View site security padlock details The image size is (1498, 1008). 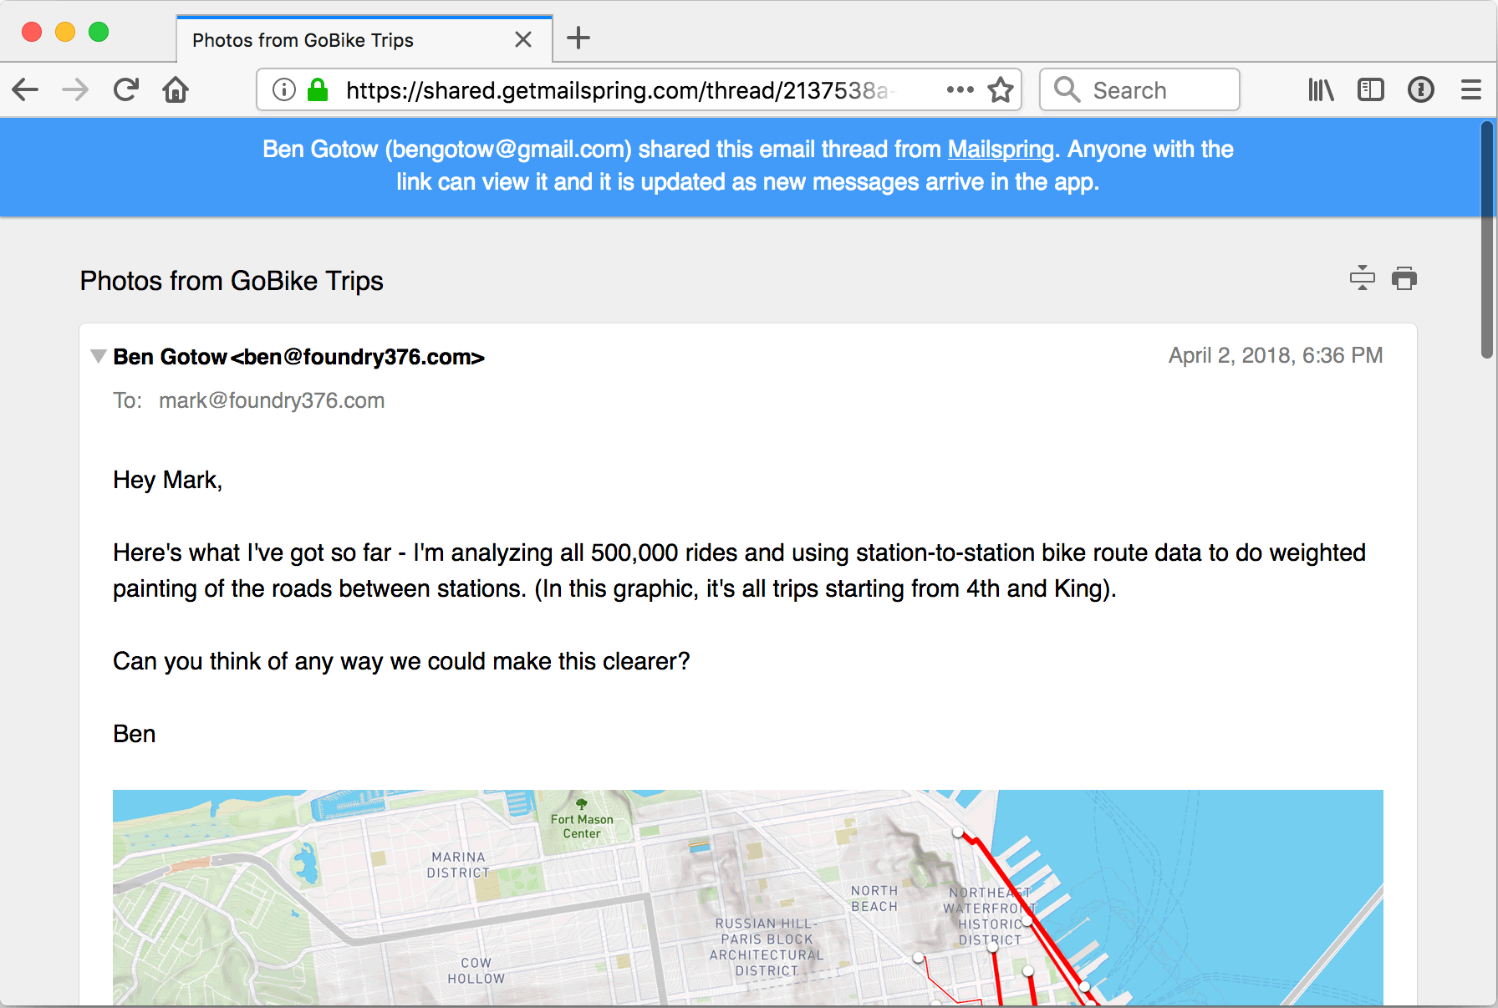click(318, 89)
